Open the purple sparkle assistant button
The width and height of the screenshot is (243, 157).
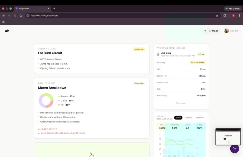click(x=235, y=149)
